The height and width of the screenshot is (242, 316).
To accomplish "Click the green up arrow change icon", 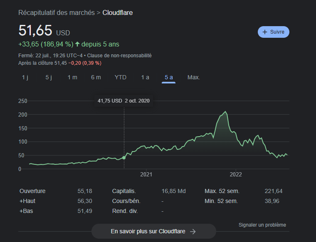I will (x=77, y=44).
